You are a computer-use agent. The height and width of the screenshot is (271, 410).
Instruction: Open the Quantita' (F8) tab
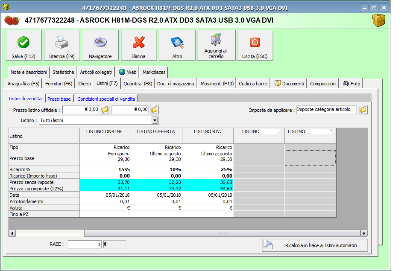pos(138,84)
